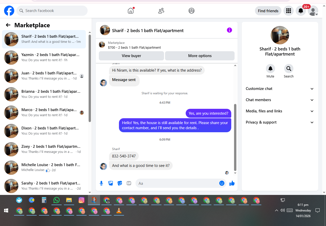Screen dimensions: 326x226
Task: Open File Explorer from the taskbar
Action: 69,200
